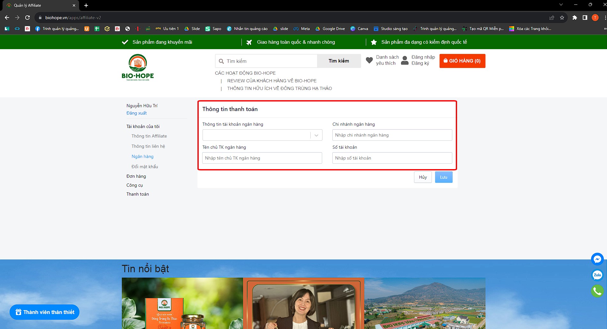Click the Đăng ký link
This screenshot has width=607, height=329.
420,63
